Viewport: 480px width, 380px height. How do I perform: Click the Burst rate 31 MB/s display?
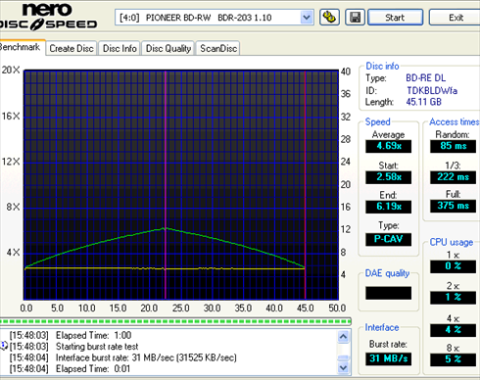point(388,358)
